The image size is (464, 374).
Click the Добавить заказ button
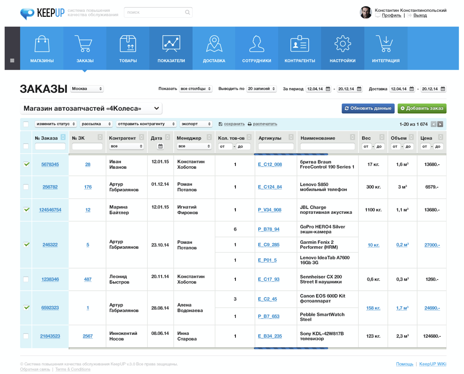pyautogui.click(x=422, y=108)
